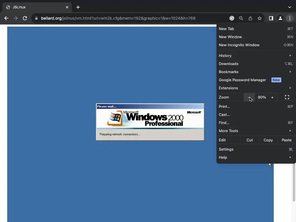Click the Windows 2000 Professional splash image

point(150,119)
